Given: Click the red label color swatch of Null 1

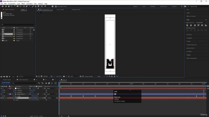Looking at the screenshot, I should click(10, 88).
